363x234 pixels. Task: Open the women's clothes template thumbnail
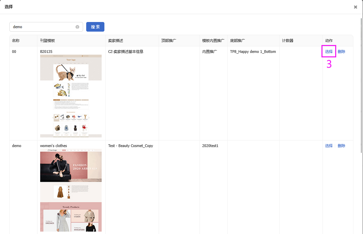[x=71, y=190]
